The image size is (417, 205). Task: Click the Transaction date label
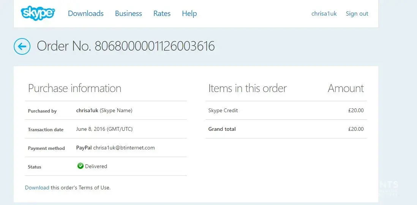pyautogui.click(x=46, y=130)
